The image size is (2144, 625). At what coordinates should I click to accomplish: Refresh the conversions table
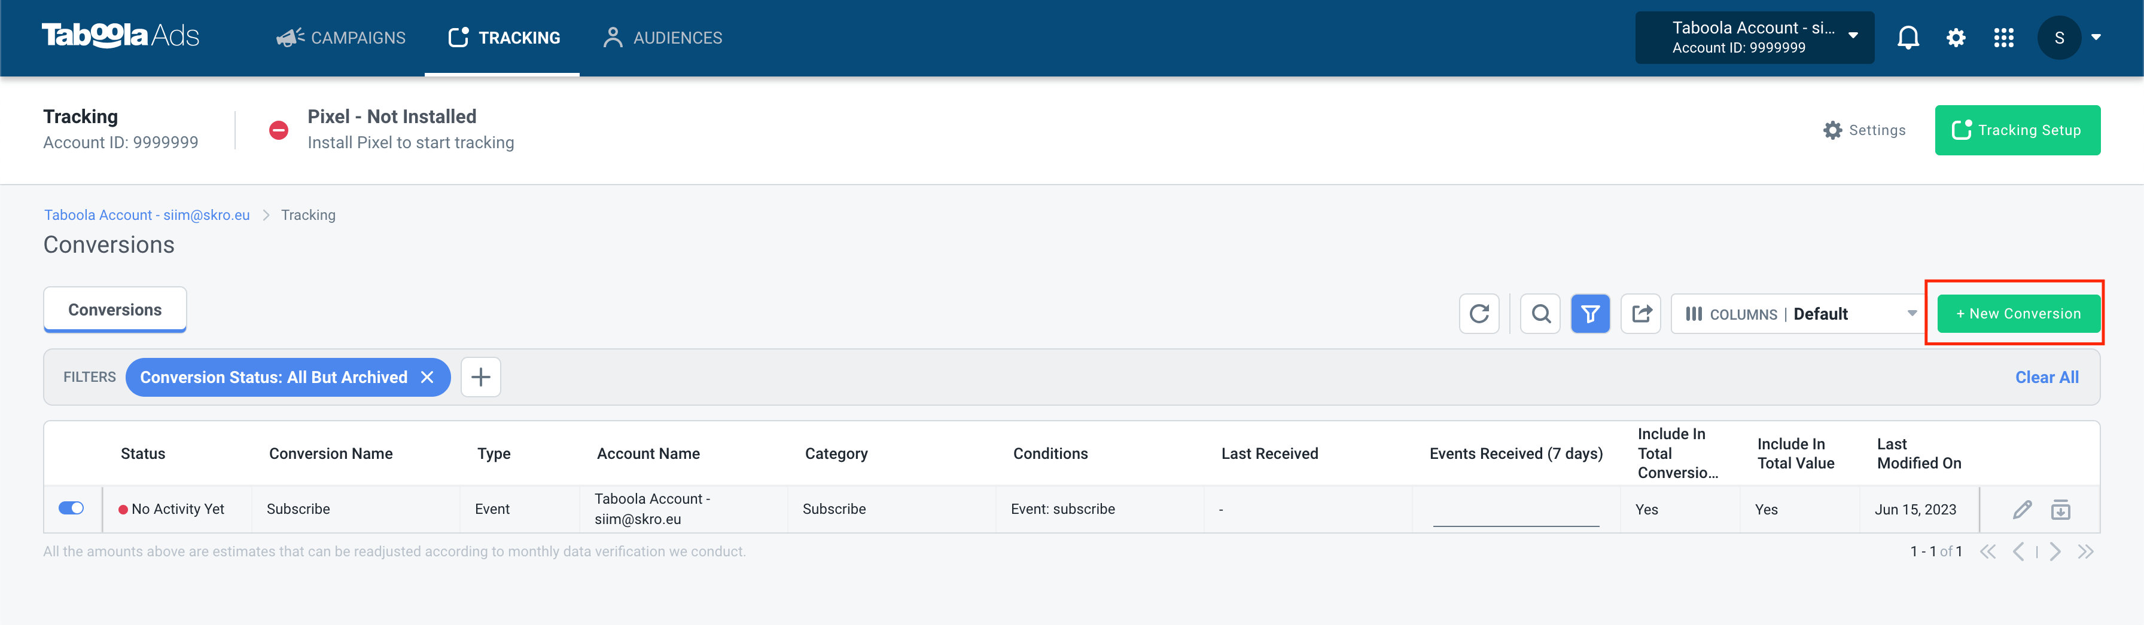1479,313
